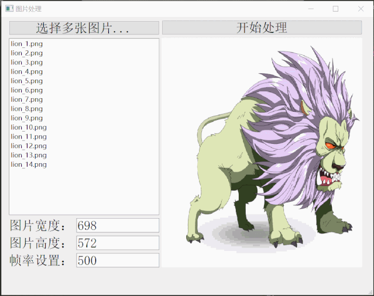Screen dimensions: 374x296
Task: Minimize the 图片处理 window
Action: tap(311, 9)
